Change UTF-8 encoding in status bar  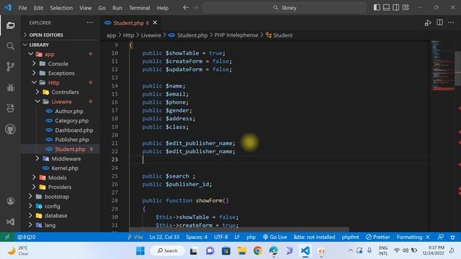point(221,237)
